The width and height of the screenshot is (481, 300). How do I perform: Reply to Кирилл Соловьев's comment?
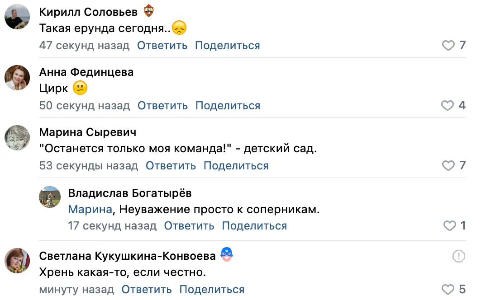pyautogui.click(x=162, y=46)
